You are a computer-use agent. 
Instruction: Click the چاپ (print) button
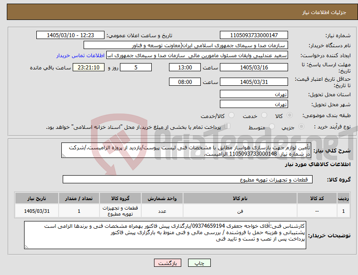pyautogui.click(x=199, y=263)
